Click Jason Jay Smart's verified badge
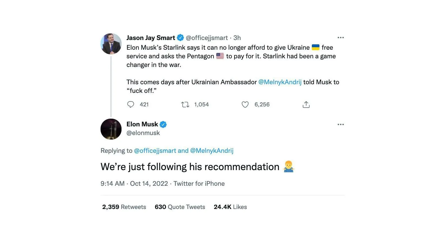The image size is (432, 243). pos(180,38)
